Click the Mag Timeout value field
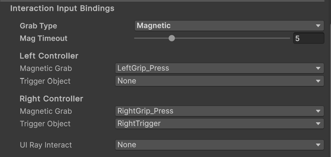Image resolution: width=331 pixels, height=157 pixels. click(308, 38)
